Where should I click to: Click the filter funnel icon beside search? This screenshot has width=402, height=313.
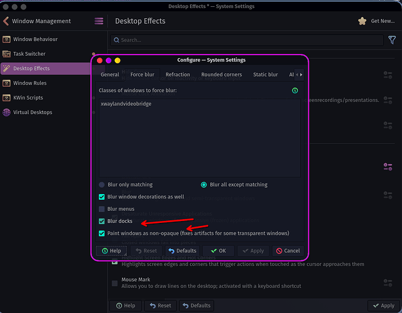392,40
